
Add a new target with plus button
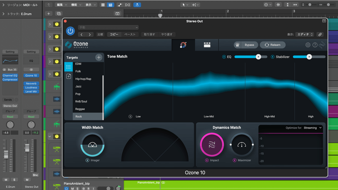point(99,57)
